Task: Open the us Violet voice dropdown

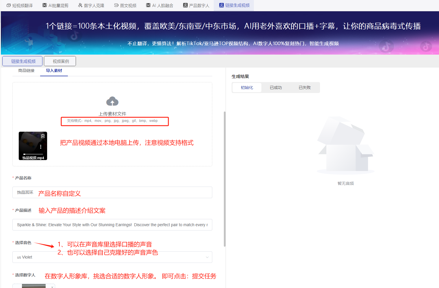Action: tap(112, 257)
